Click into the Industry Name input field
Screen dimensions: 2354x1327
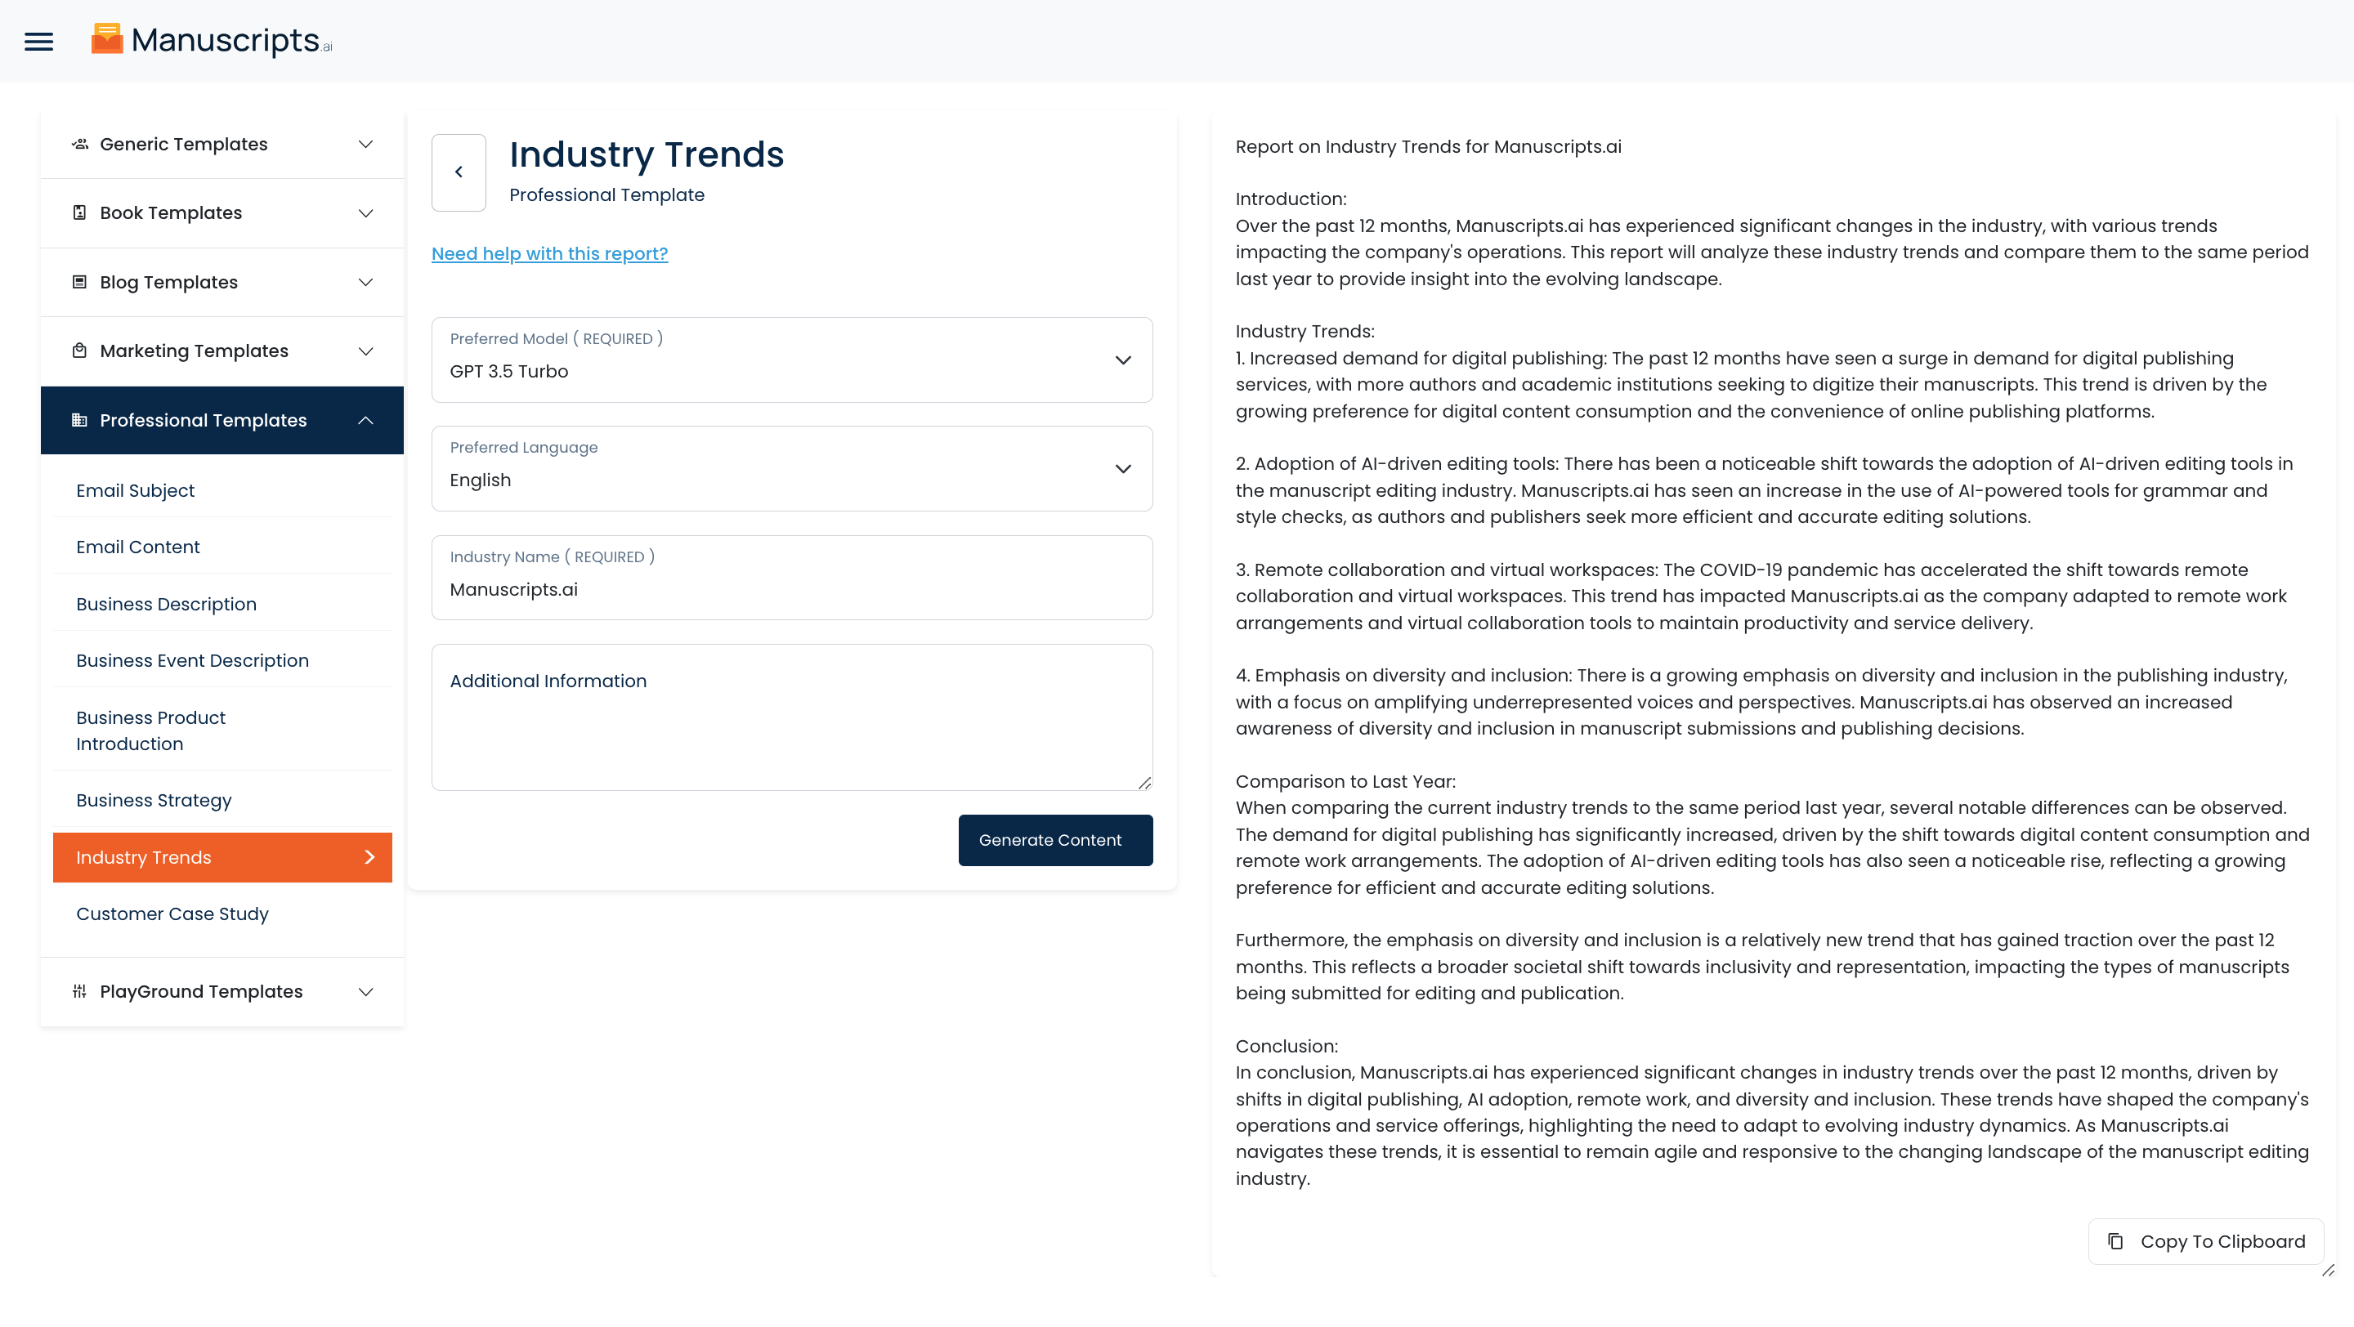791,589
